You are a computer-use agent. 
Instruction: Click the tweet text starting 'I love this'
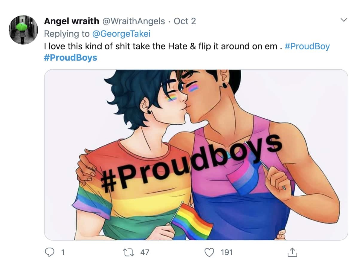tap(161, 46)
